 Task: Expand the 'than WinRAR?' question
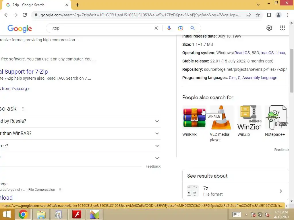tap(80, 133)
